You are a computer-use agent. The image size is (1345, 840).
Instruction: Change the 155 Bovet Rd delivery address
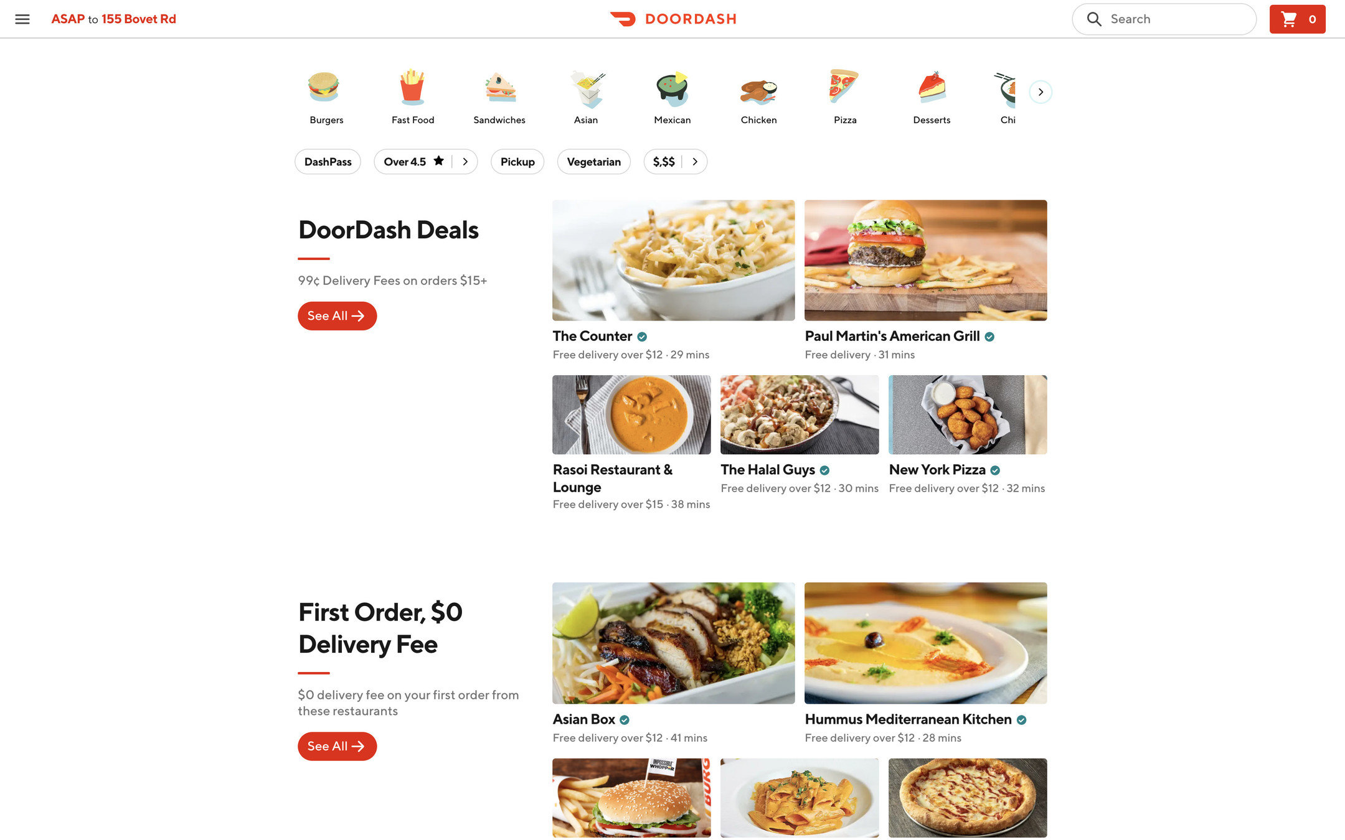pyautogui.click(x=139, y=19)
